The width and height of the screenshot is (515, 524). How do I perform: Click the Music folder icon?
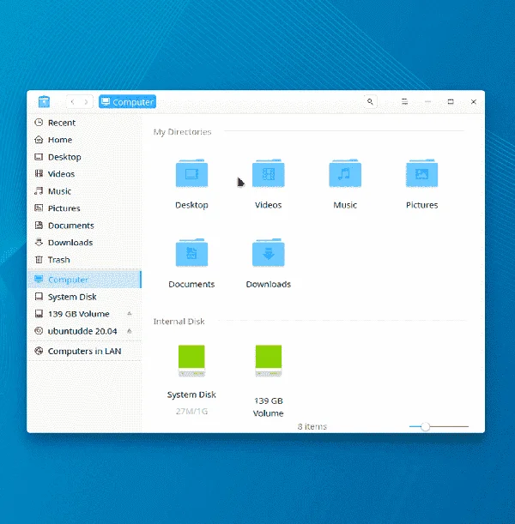coord(345,173)
